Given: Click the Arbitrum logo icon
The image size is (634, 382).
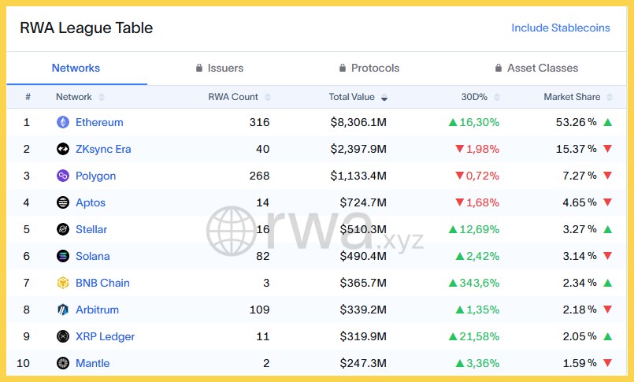Looking at the screenshot, I should point(63,310).
